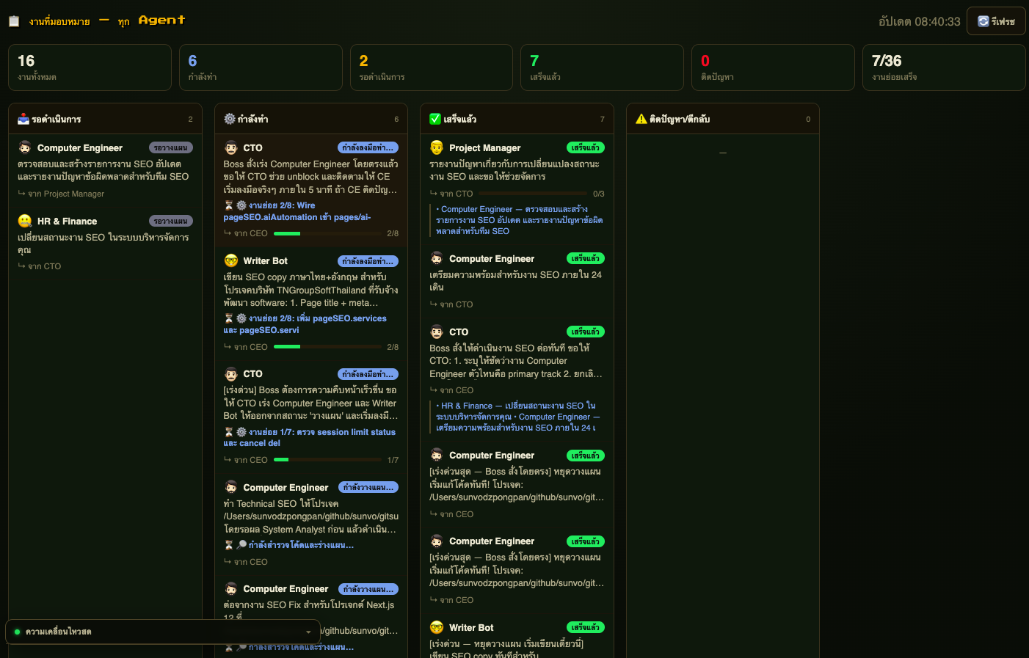Screen dimensions: 1029x658
Task: Open CTO done card sub-item 'HR & Finance — เปลี่ยนสถานะงาน SEO'
Action: [518, 417]
